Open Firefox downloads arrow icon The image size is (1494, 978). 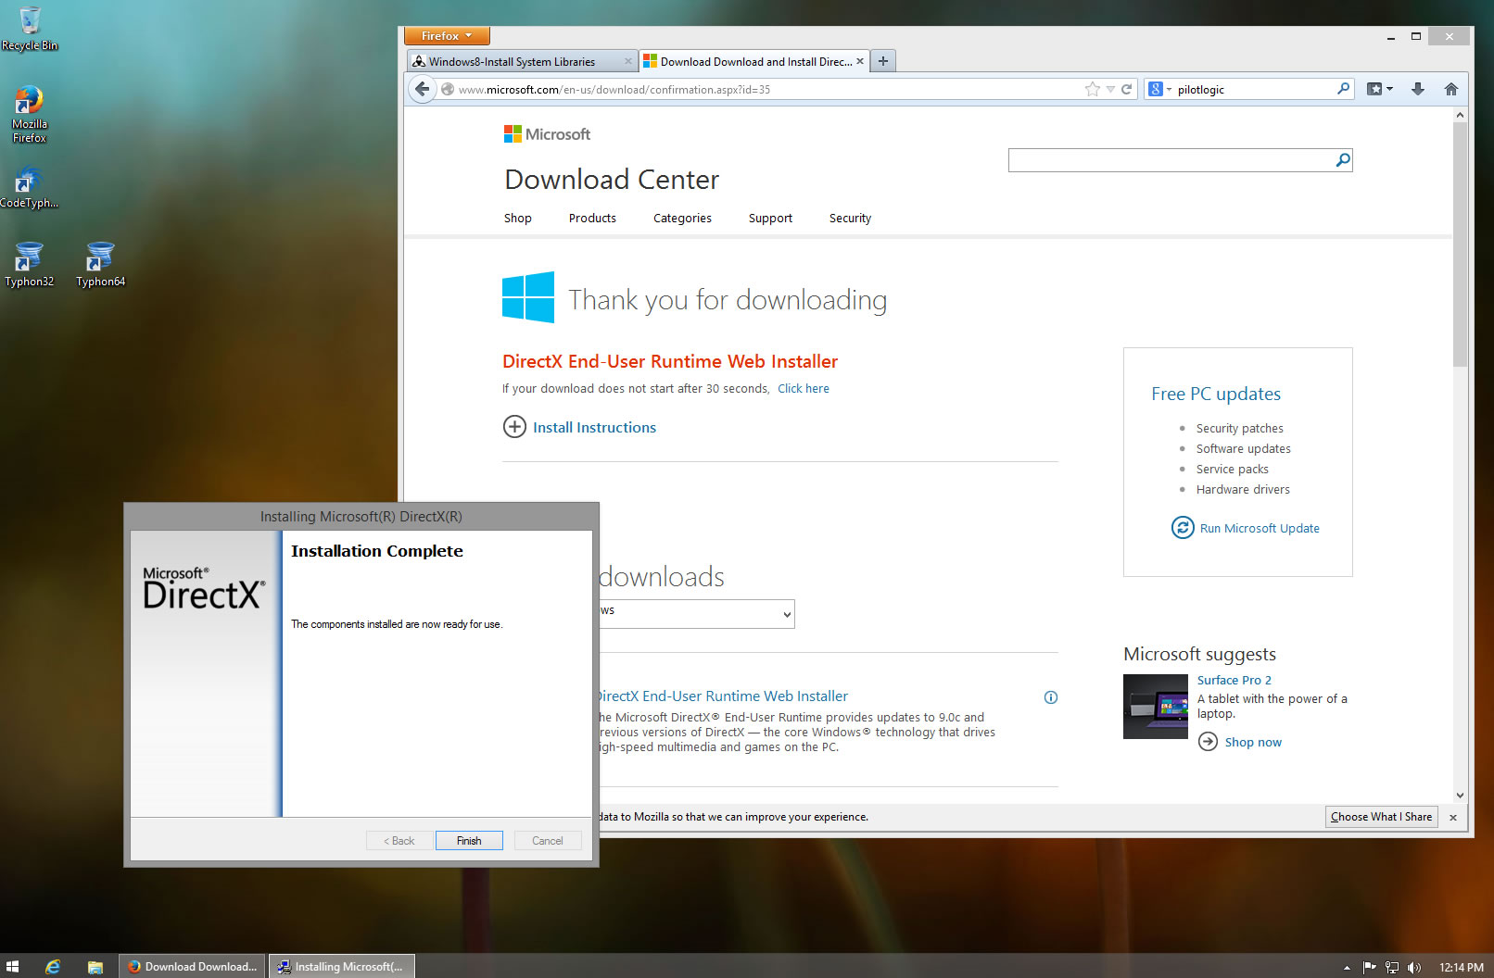pyautogui.click(x=1417, y=89)
